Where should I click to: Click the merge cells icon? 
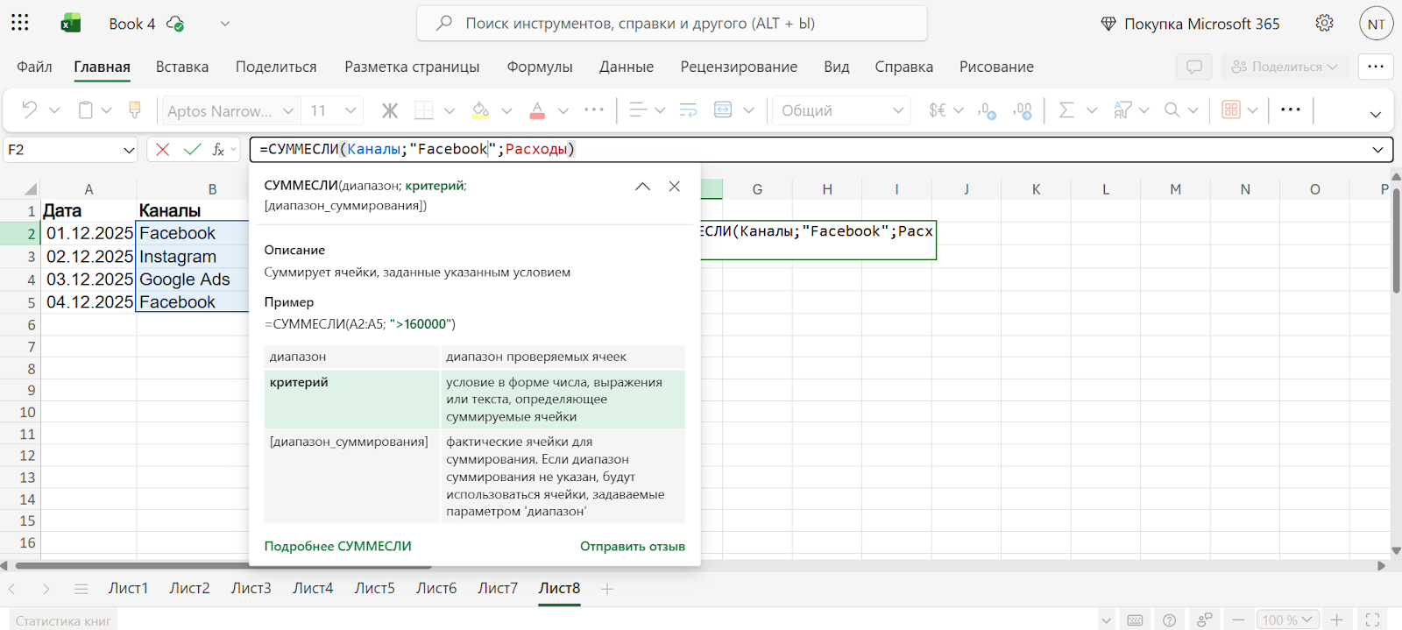[x=723, y=110]
